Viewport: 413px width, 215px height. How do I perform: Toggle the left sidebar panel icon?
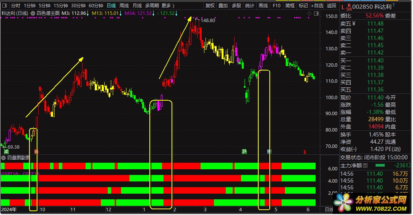click(5, 5)
